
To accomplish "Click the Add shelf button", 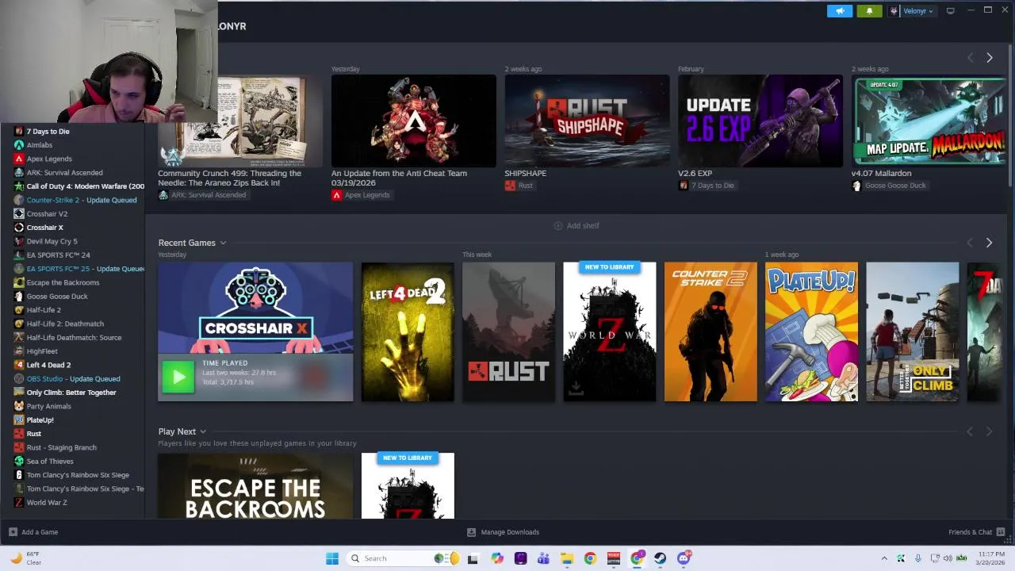I will (x=576, y=226).
